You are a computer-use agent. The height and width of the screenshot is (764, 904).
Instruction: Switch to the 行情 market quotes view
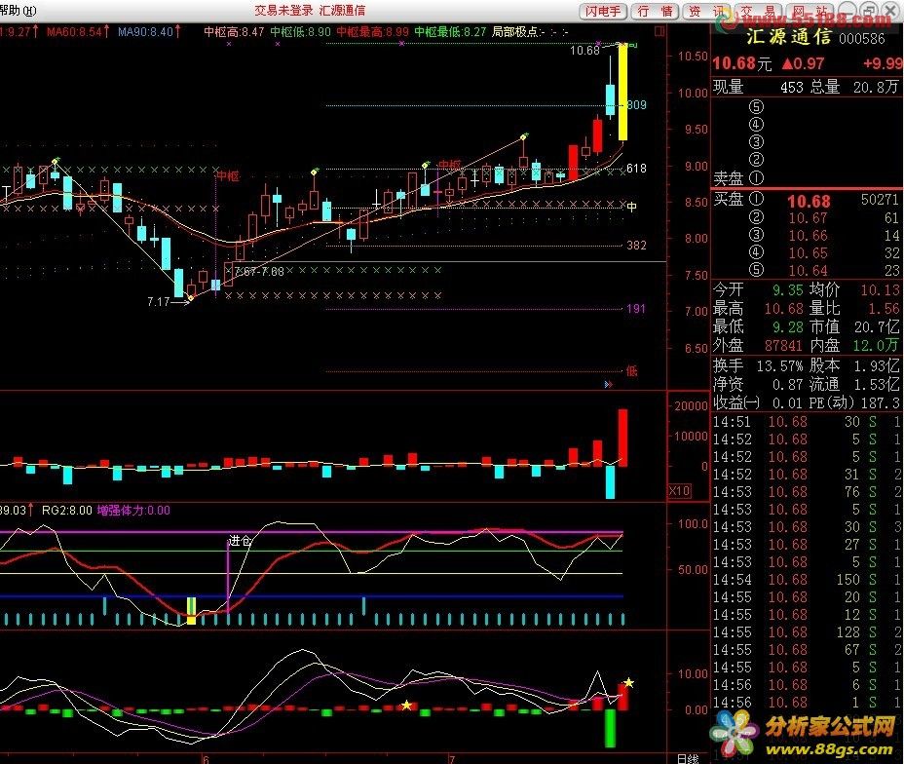click(x=655, y=11)
